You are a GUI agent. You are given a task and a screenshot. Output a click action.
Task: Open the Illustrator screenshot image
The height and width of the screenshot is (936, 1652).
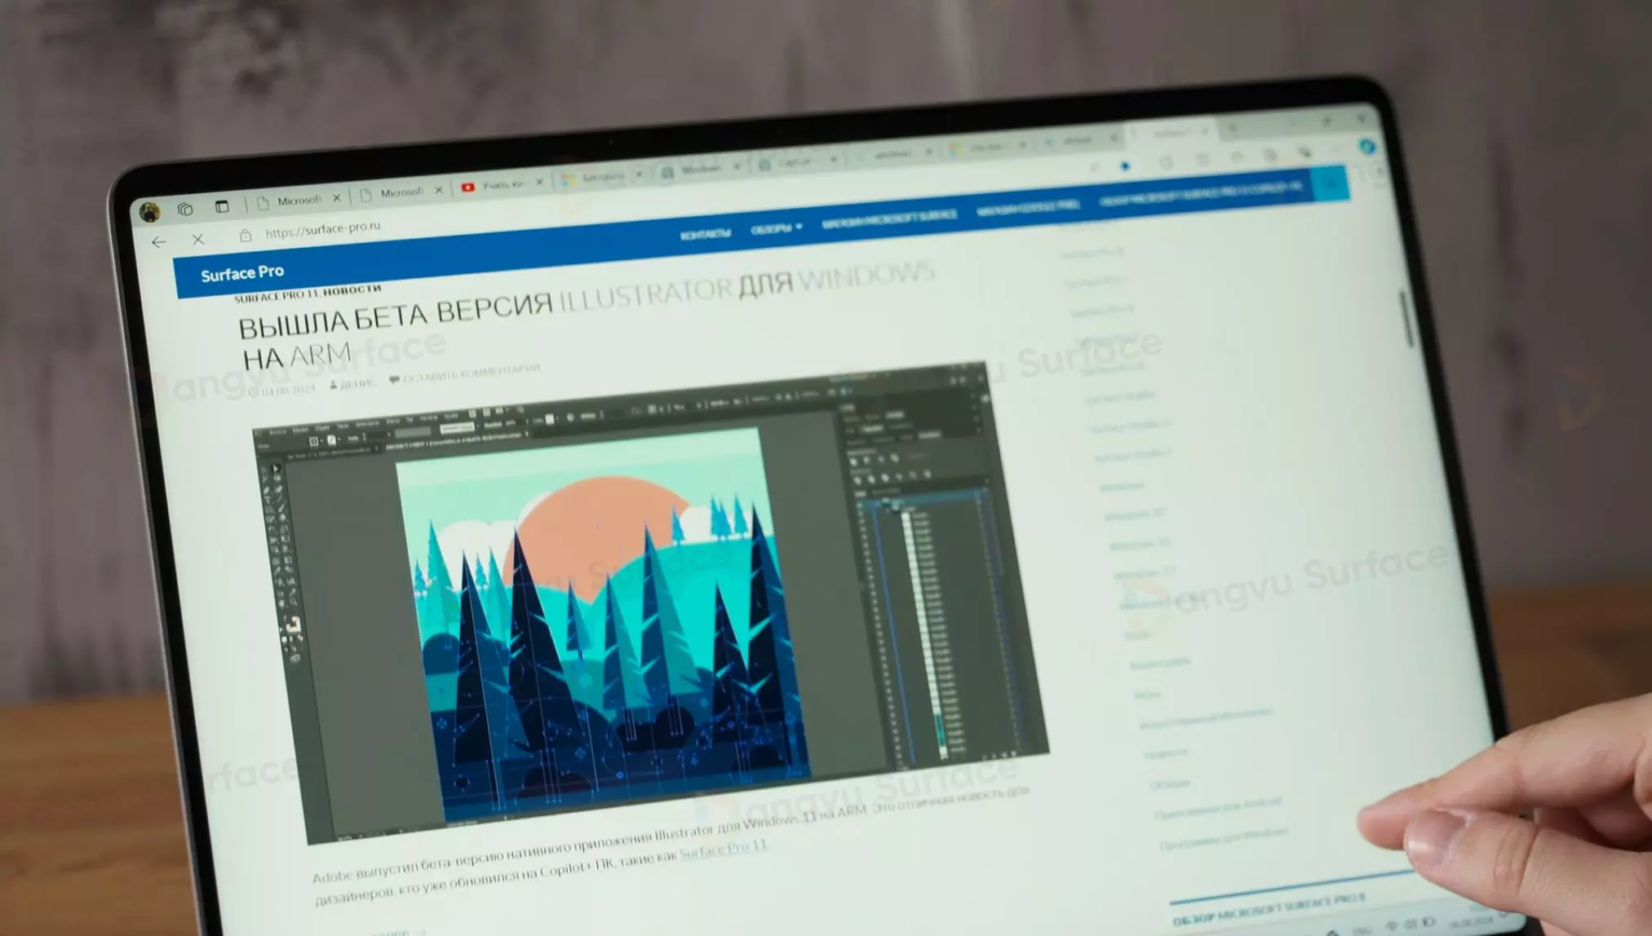(x=651, y=603)
